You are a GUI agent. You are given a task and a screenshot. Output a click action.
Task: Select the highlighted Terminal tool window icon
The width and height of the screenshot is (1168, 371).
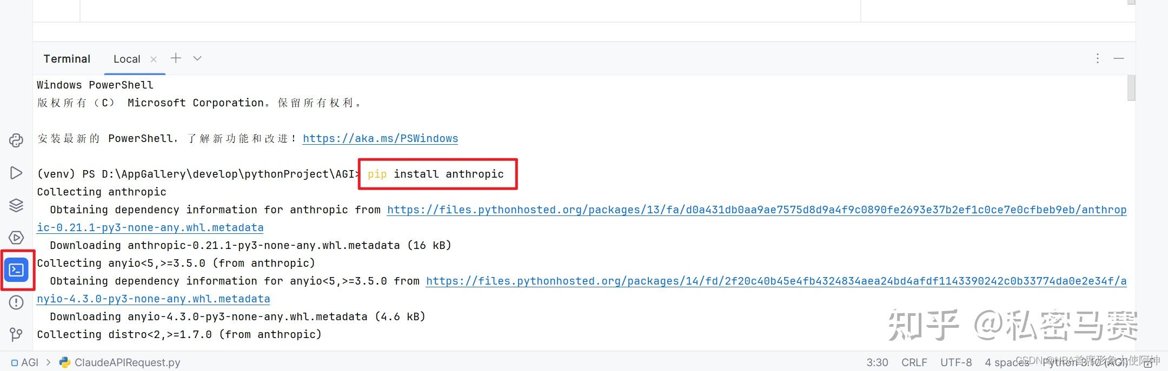pyautogui.click(x=16, y=270)
